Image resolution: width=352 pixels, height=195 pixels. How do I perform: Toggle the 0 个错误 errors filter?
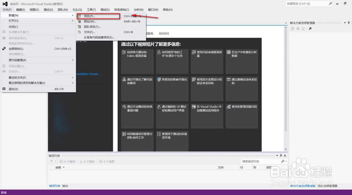(67, 162)
